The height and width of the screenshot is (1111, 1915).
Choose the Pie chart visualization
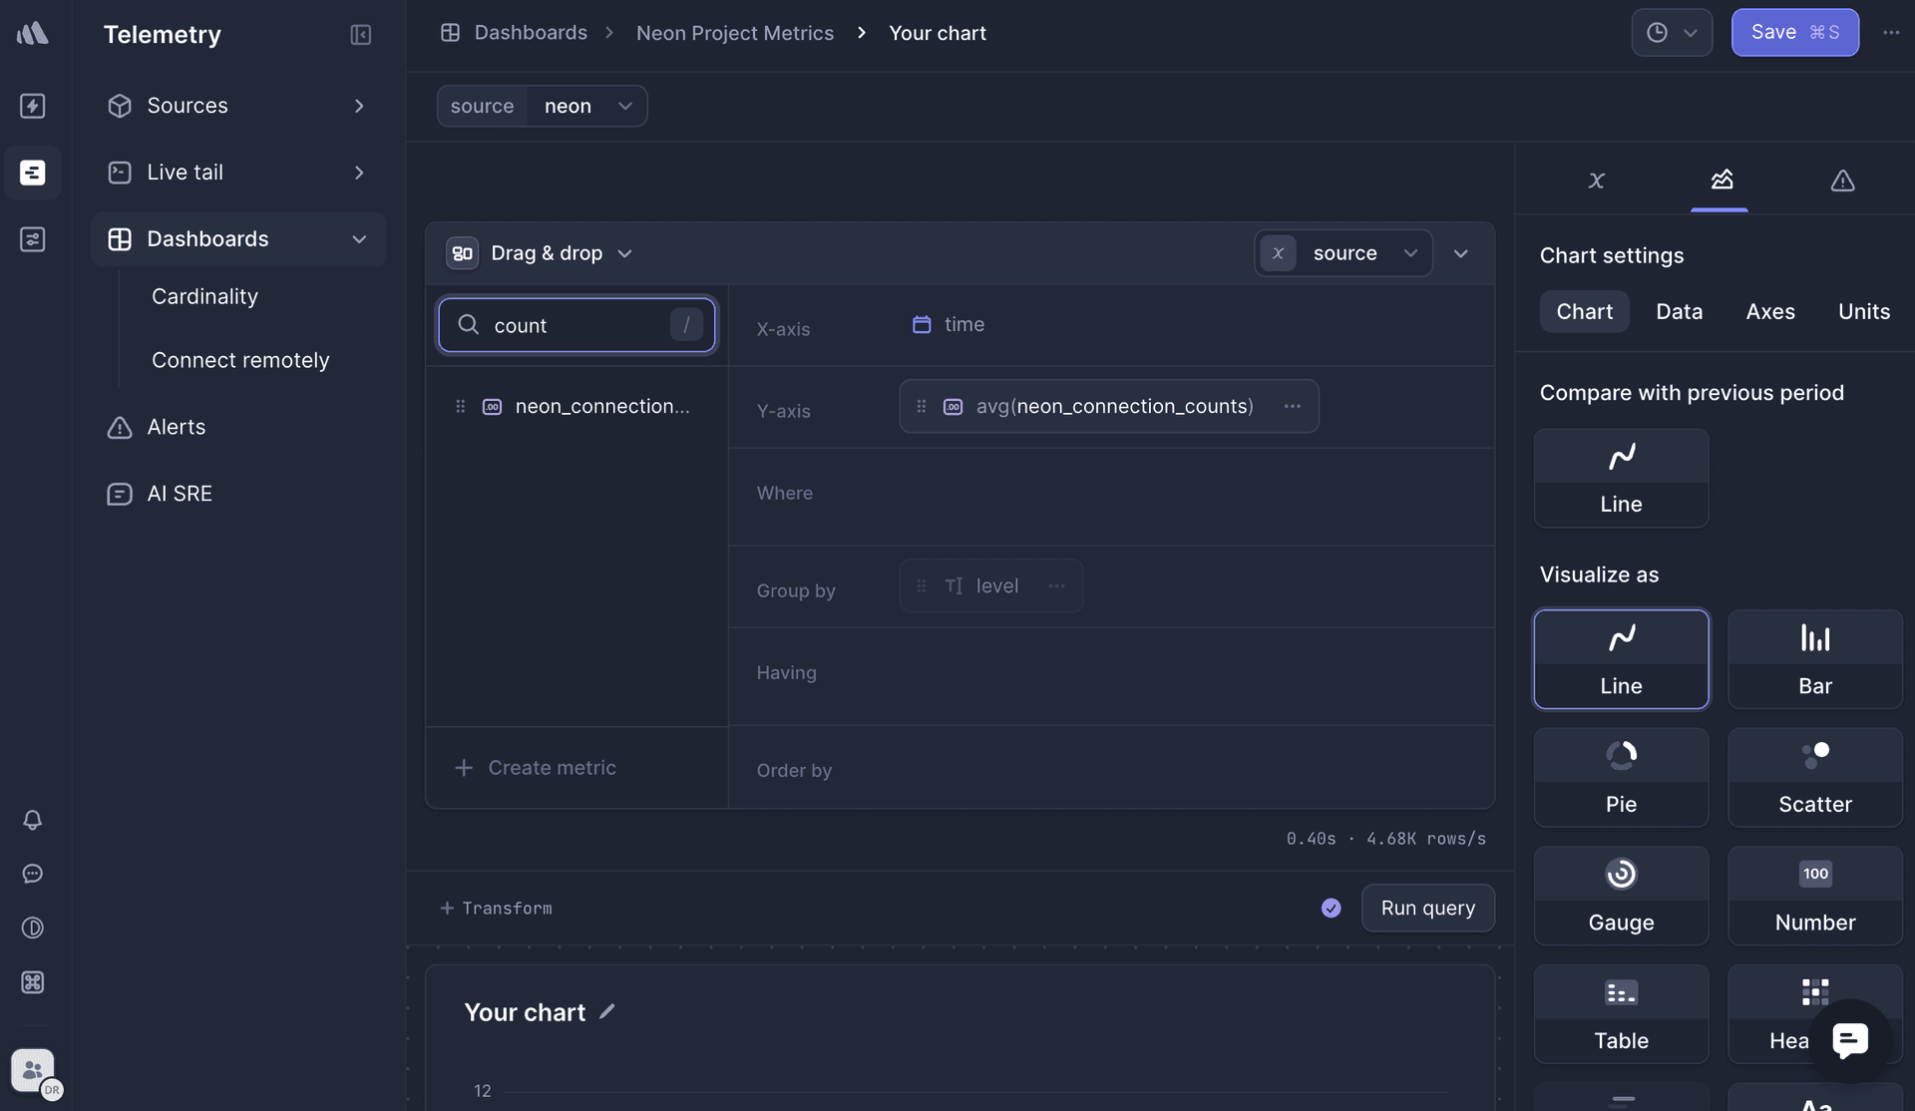click(1620, 777)
